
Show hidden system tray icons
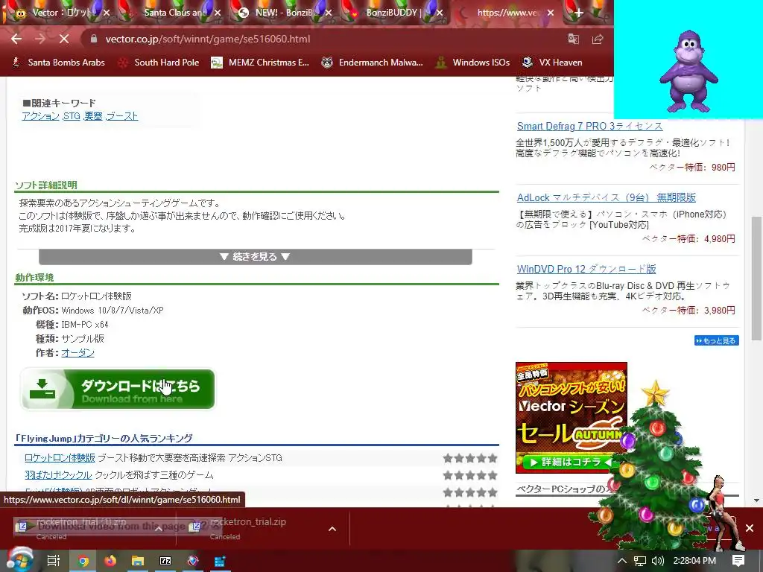pyautogui.click(x=621, y=561)
